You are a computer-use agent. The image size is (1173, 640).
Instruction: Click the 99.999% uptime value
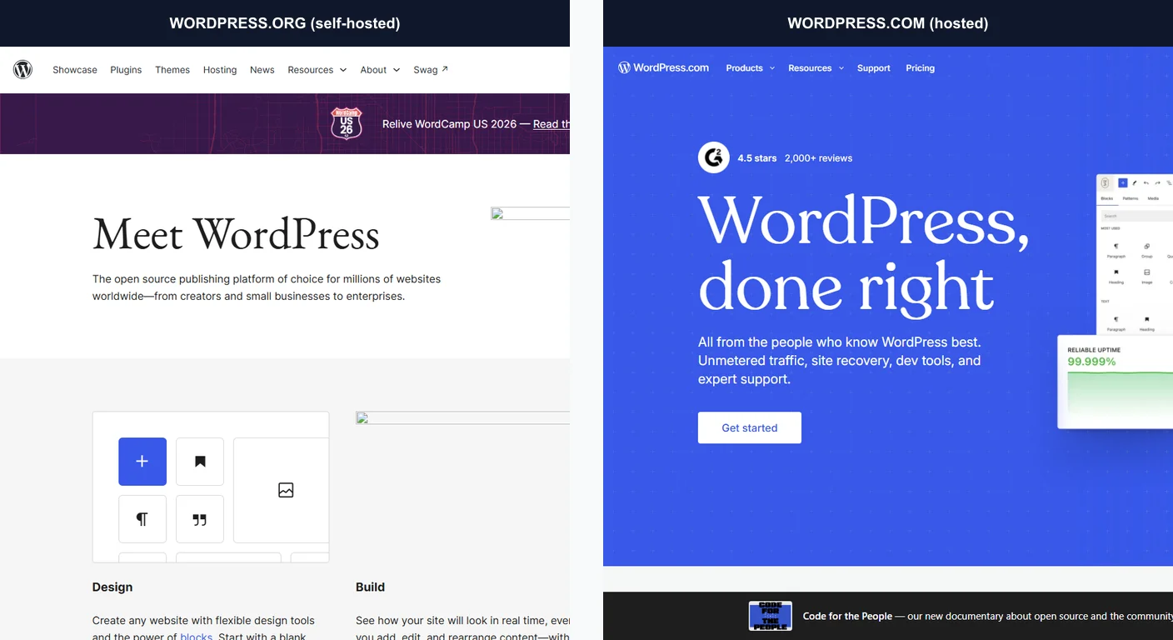(x=1091, y=362)
